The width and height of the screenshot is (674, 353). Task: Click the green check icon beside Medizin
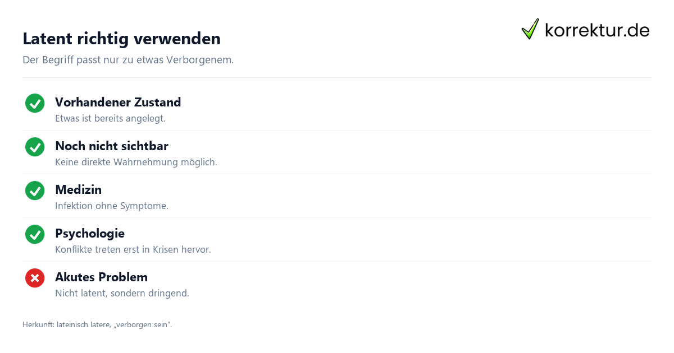coord(35,191)
